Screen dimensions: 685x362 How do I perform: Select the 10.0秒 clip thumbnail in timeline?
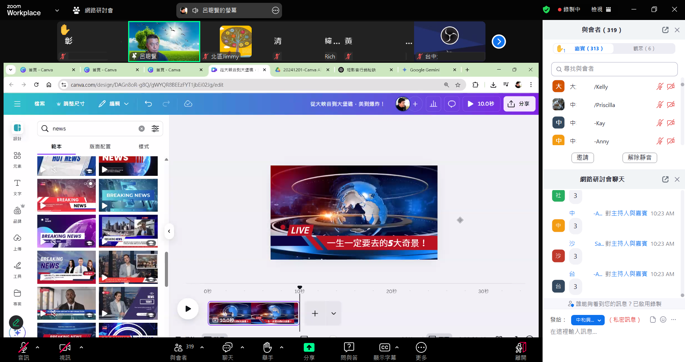(x=254, y=313)
